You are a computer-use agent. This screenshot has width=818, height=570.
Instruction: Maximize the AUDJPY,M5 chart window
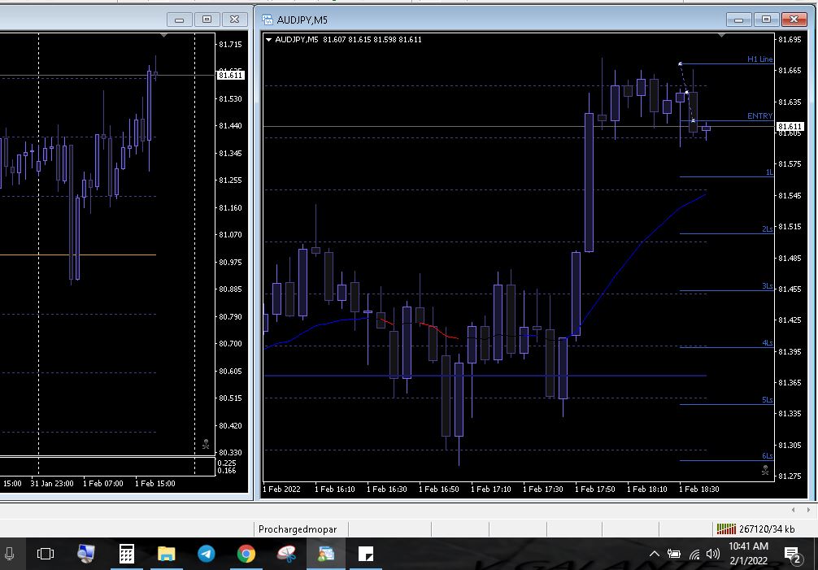pyautogui.click(x=766, y=20)
